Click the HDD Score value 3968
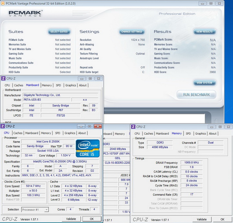233x223 pixels. click(213, 72)
